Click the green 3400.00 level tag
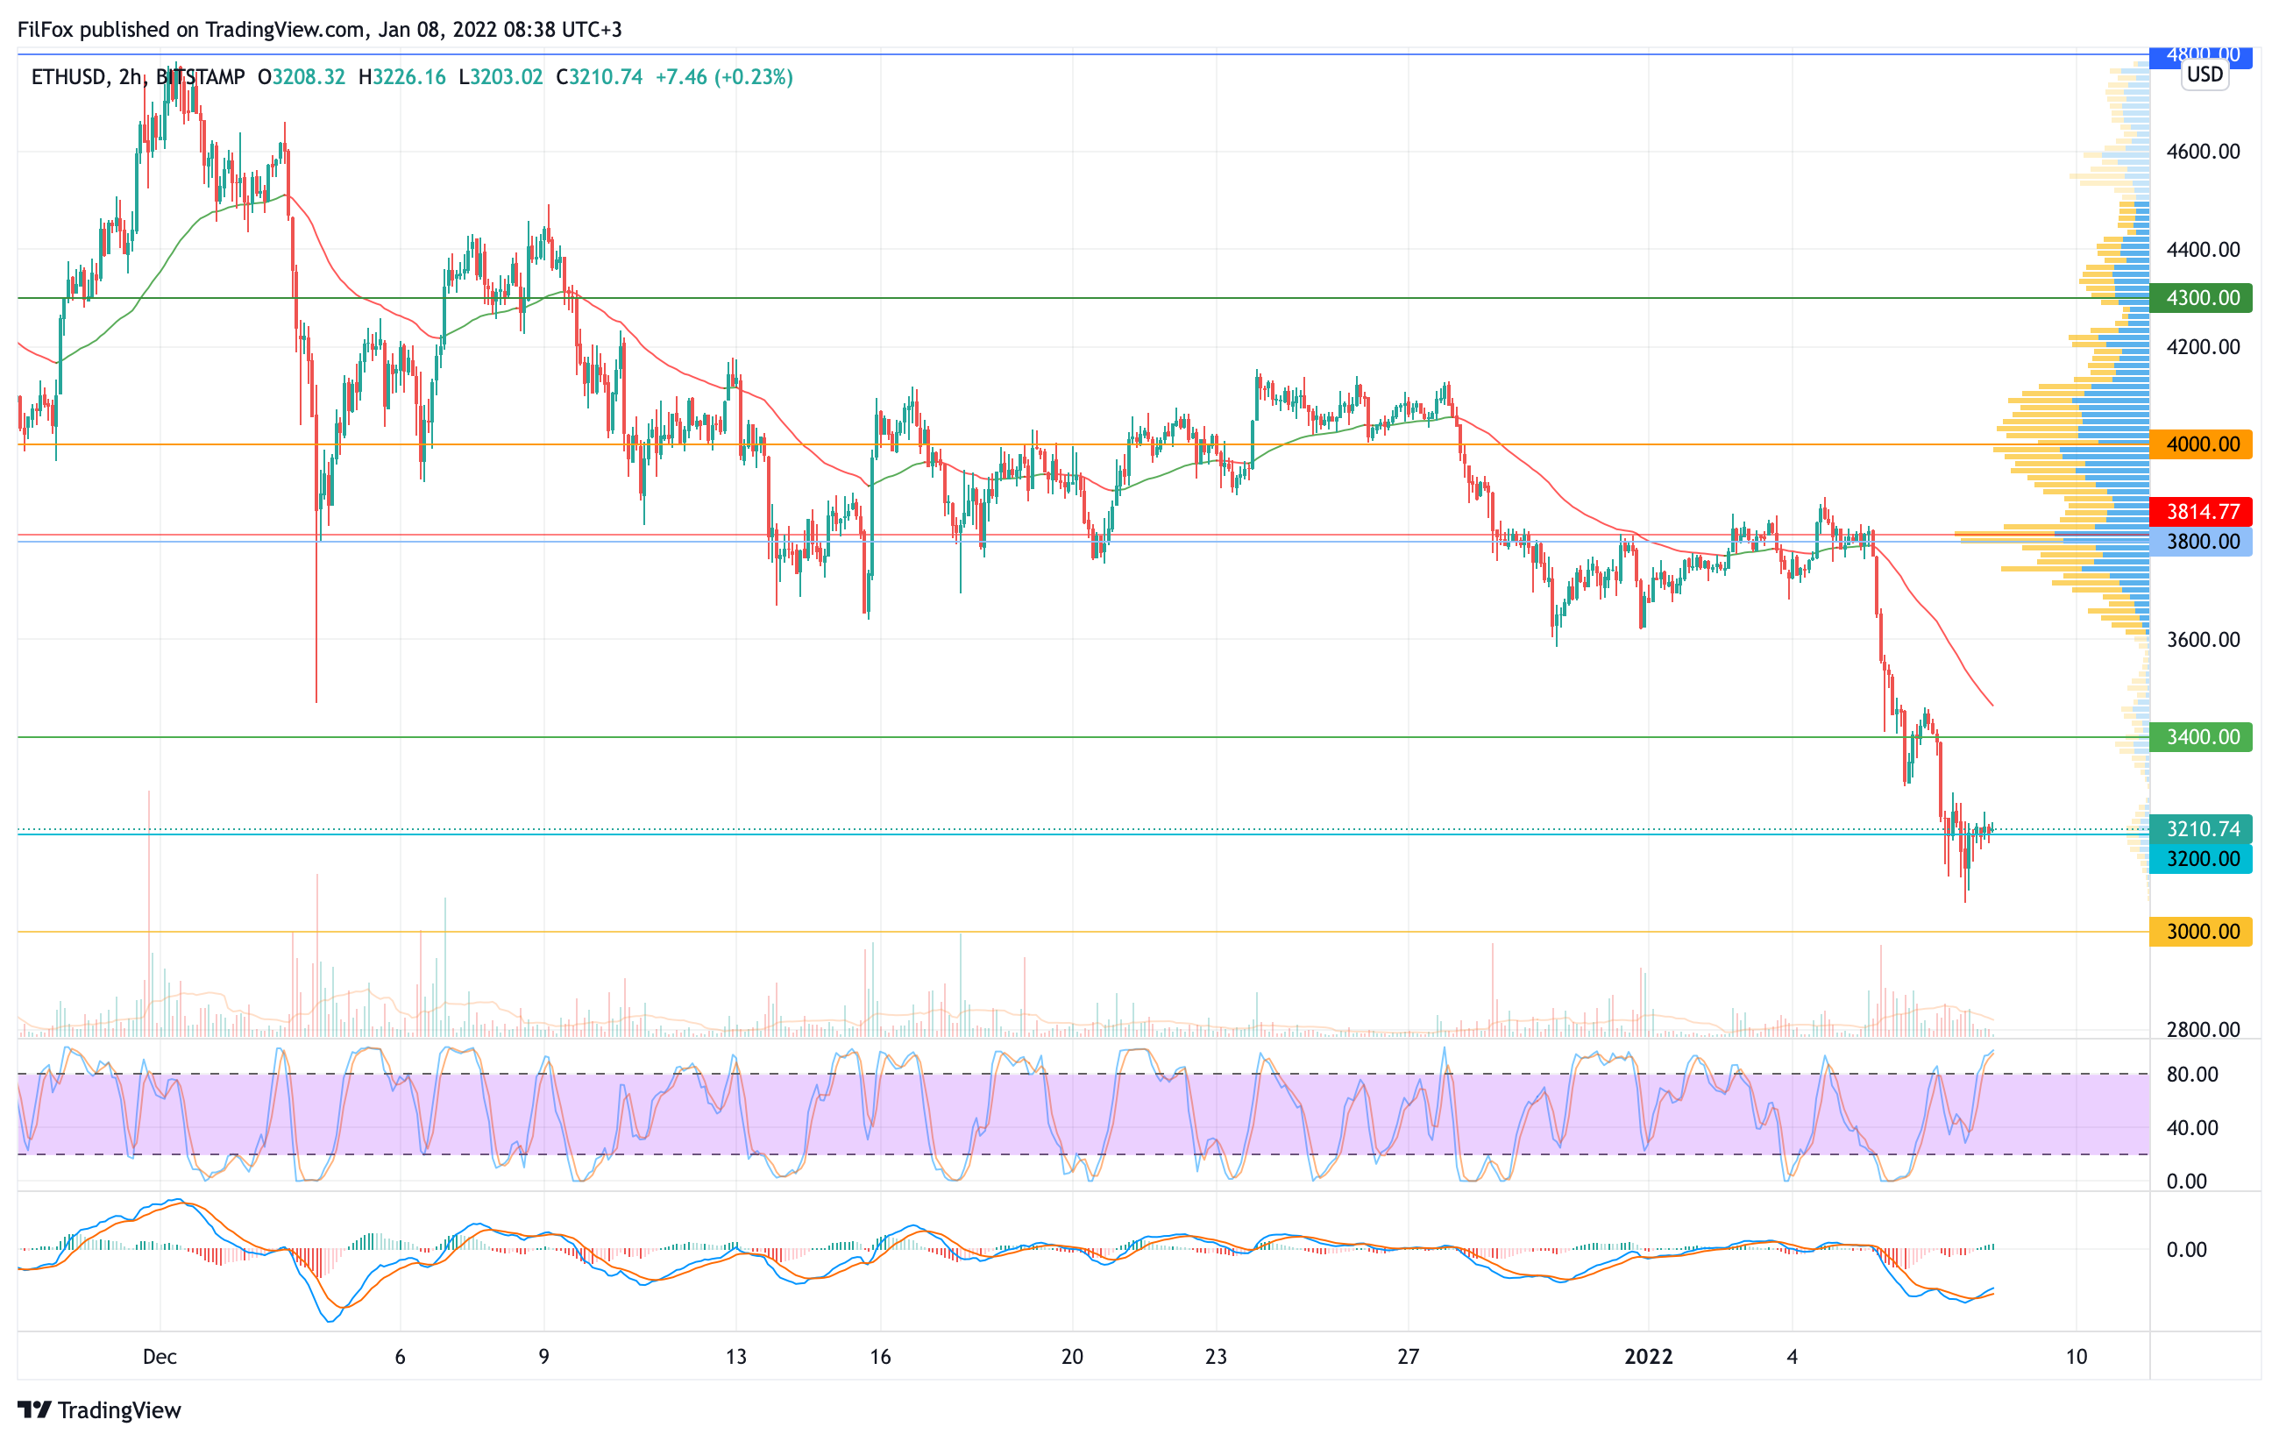The width and height of the screenshot is (2279, 1441). (2201, 737)
